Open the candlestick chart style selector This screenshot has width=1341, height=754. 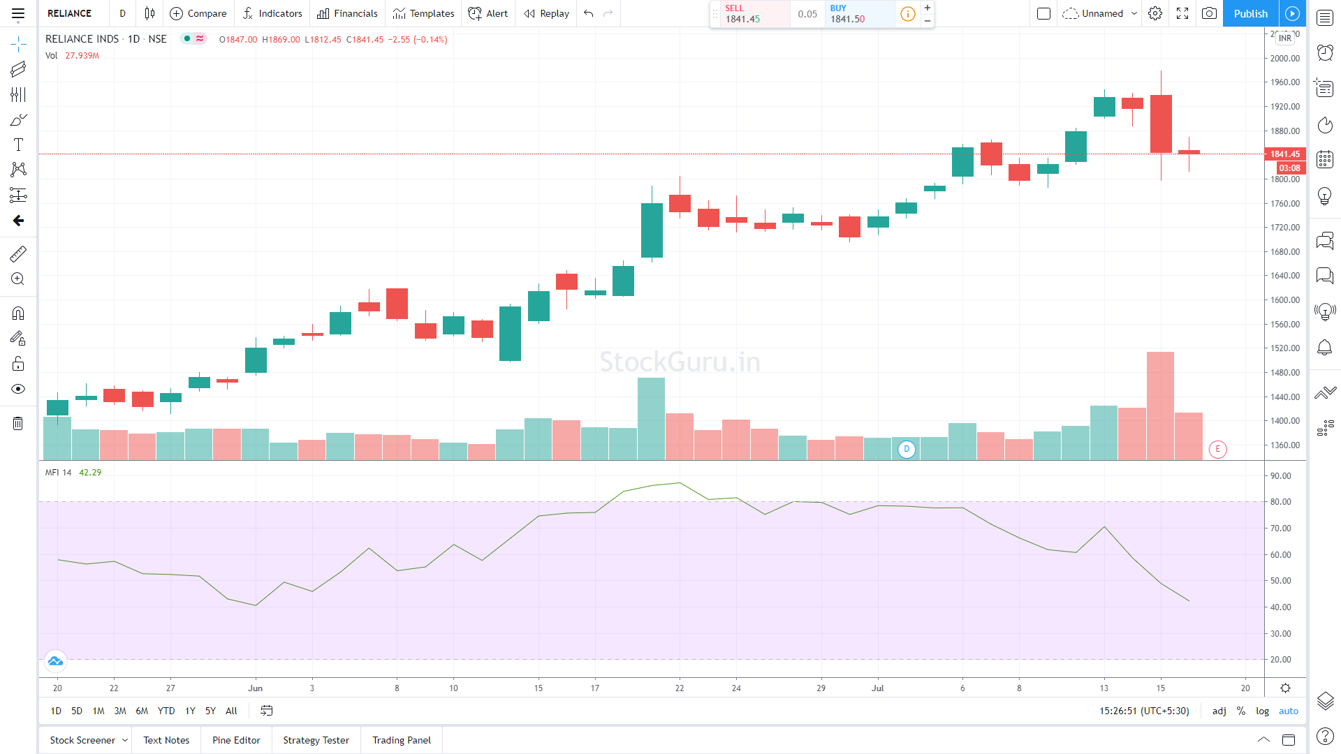point(149,13)
